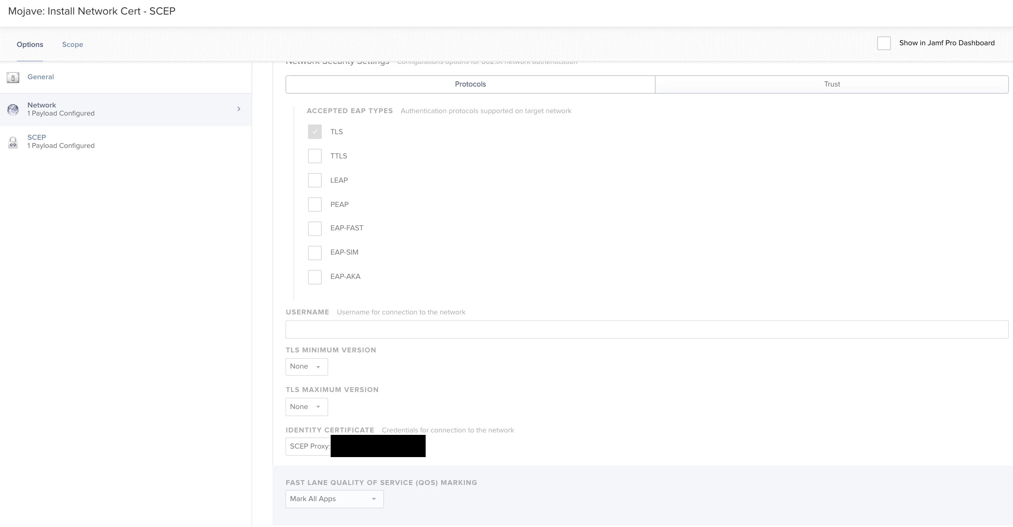Open the TLS Maximum Version dropdown
Viewport: 1013px width, 527px height.
pos(306,407)
